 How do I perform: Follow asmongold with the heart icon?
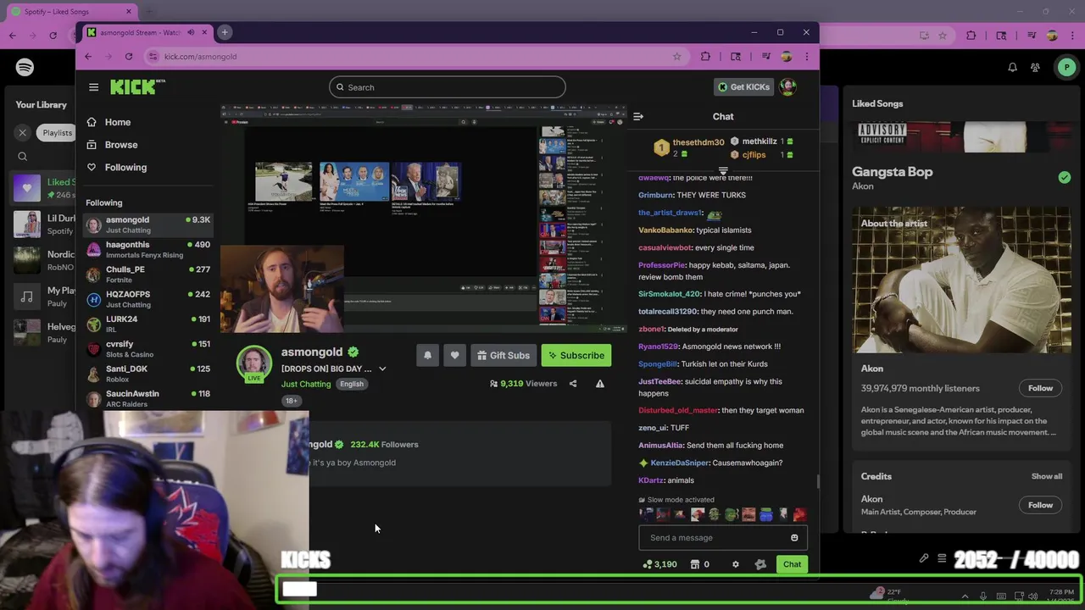(x=454, y=356)
